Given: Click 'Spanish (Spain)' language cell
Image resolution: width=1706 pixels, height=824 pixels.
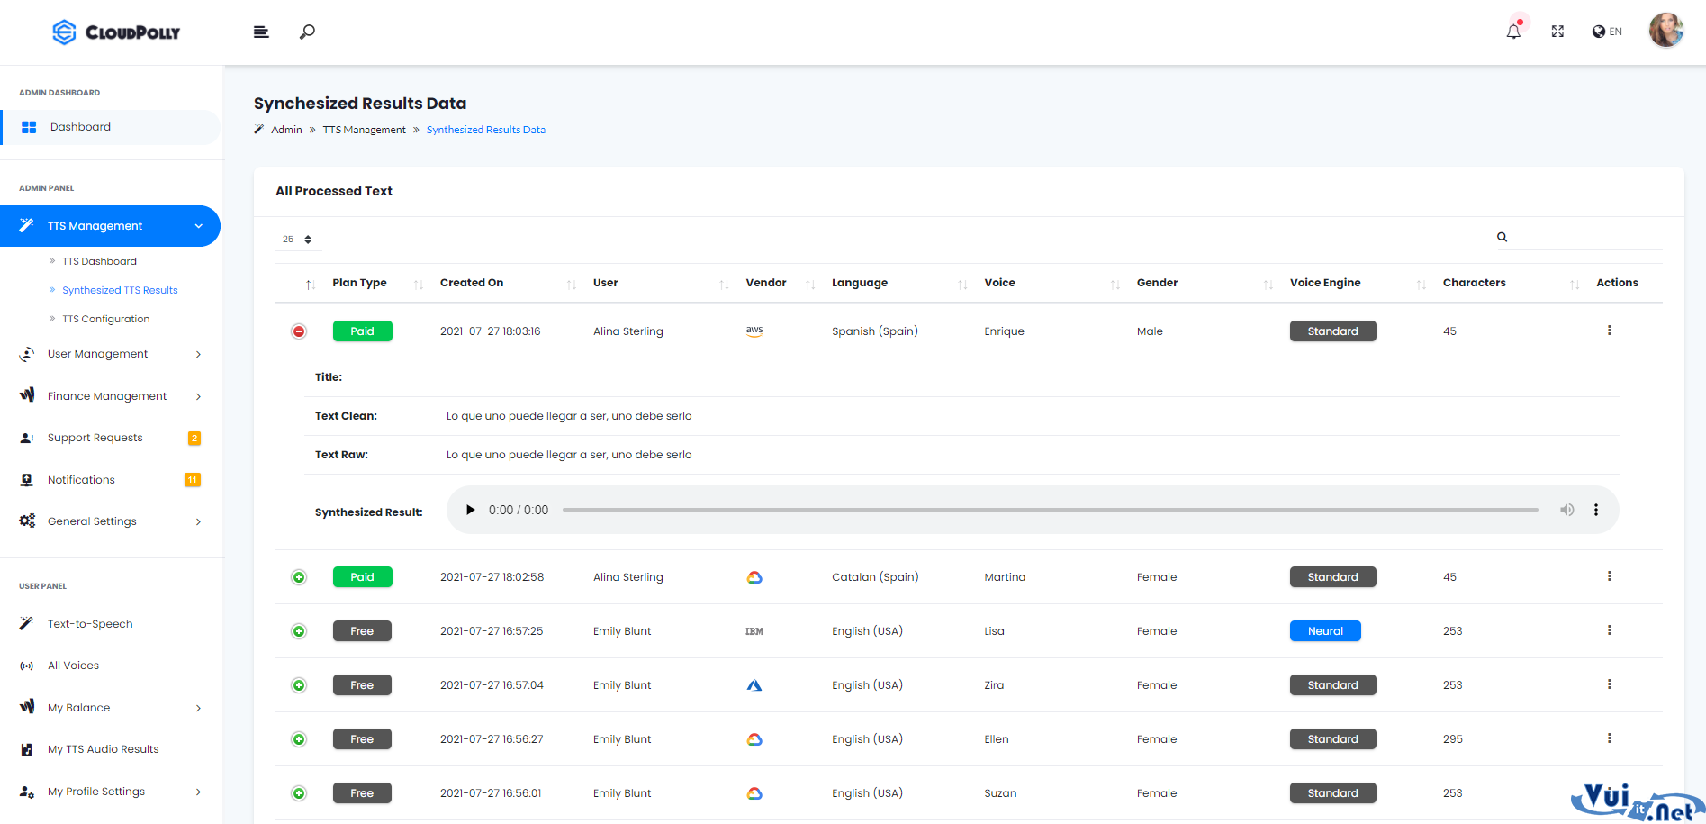Looking at the screenshot, I should point(875,331).
